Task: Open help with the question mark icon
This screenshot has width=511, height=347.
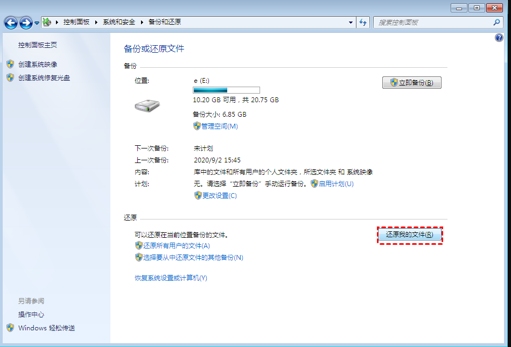Action: tap(499, 38)
